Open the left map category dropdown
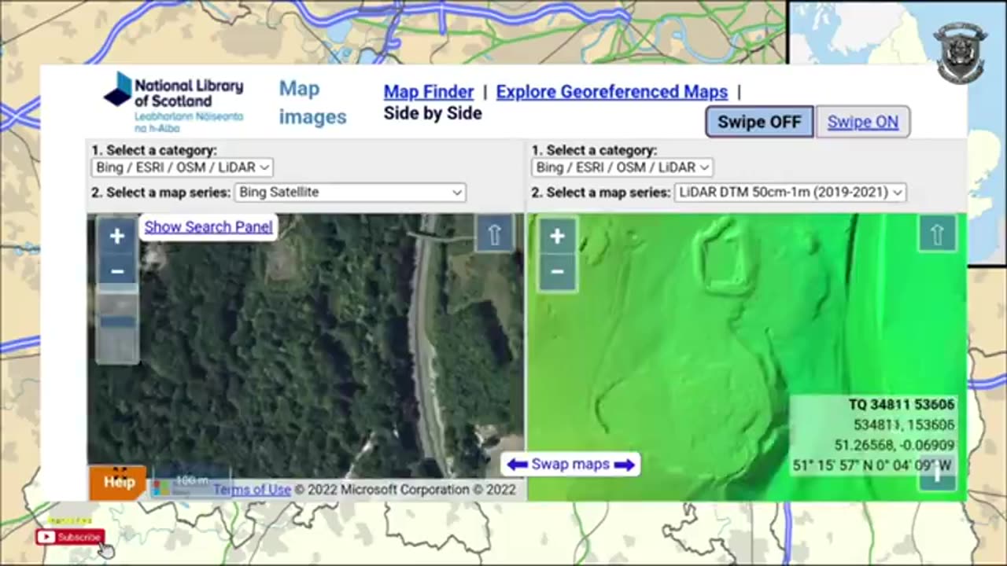Viewport: 1007px width, 566px height. pos(182,167)
